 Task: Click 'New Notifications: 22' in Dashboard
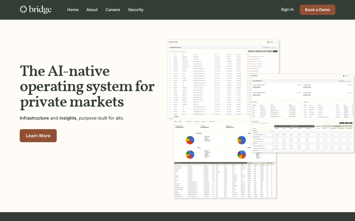tap(257, 81)
